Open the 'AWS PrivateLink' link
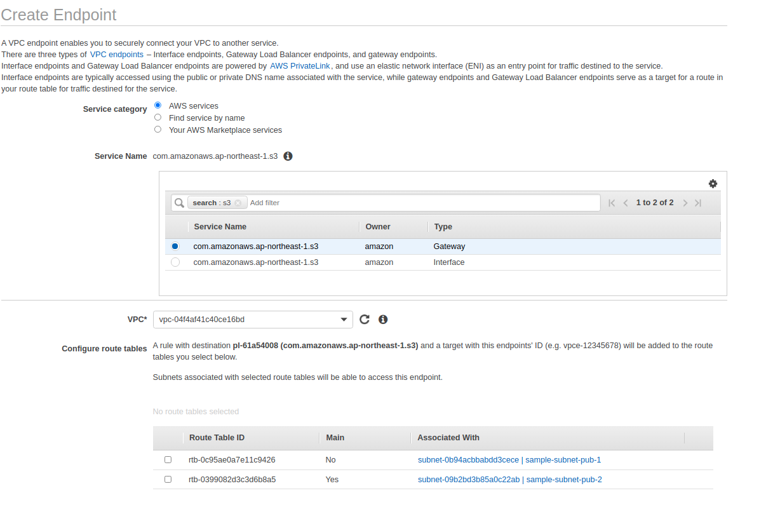This screenshot has height=507, width=773. 300,66
